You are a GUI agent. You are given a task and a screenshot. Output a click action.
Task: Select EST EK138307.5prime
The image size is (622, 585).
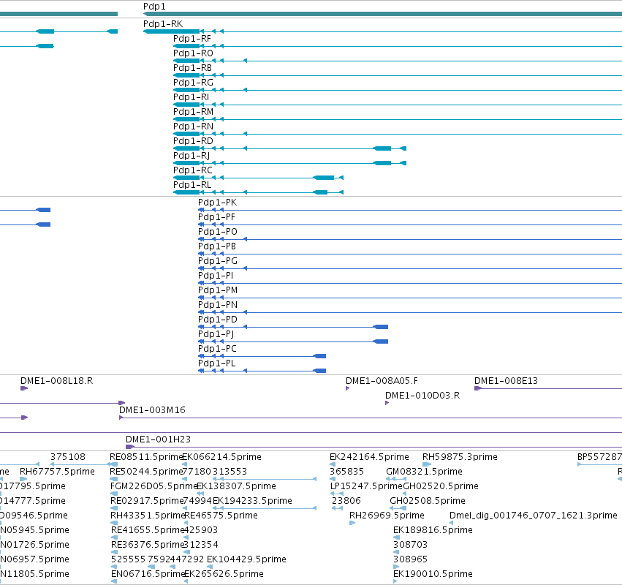(236, 486)
